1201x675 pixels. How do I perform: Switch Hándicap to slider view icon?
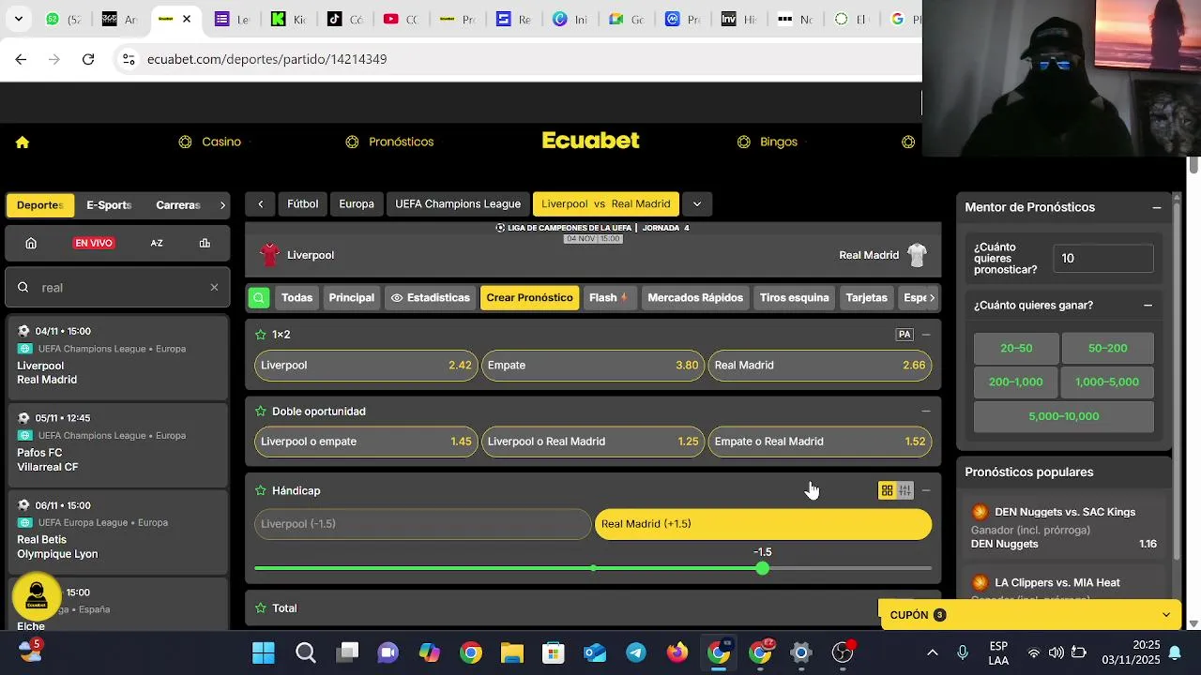905,490
